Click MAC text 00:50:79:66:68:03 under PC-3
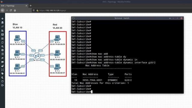 tap(17, 44)
